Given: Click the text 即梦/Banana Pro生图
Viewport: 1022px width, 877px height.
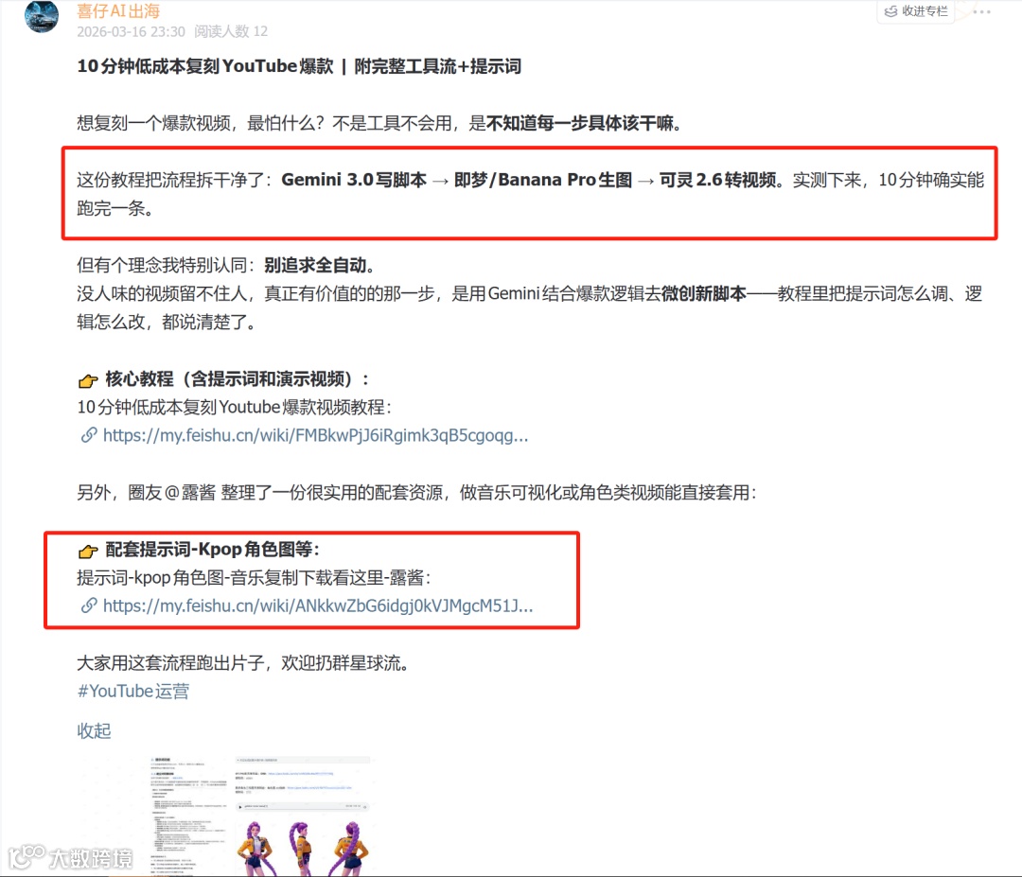Looking at the screenshot, I should coord(543,180).
